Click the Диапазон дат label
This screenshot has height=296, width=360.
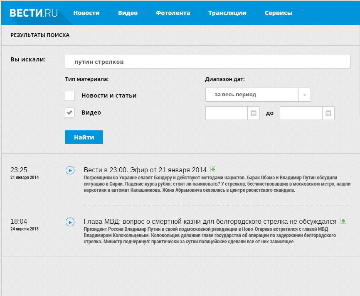[225, 79]
